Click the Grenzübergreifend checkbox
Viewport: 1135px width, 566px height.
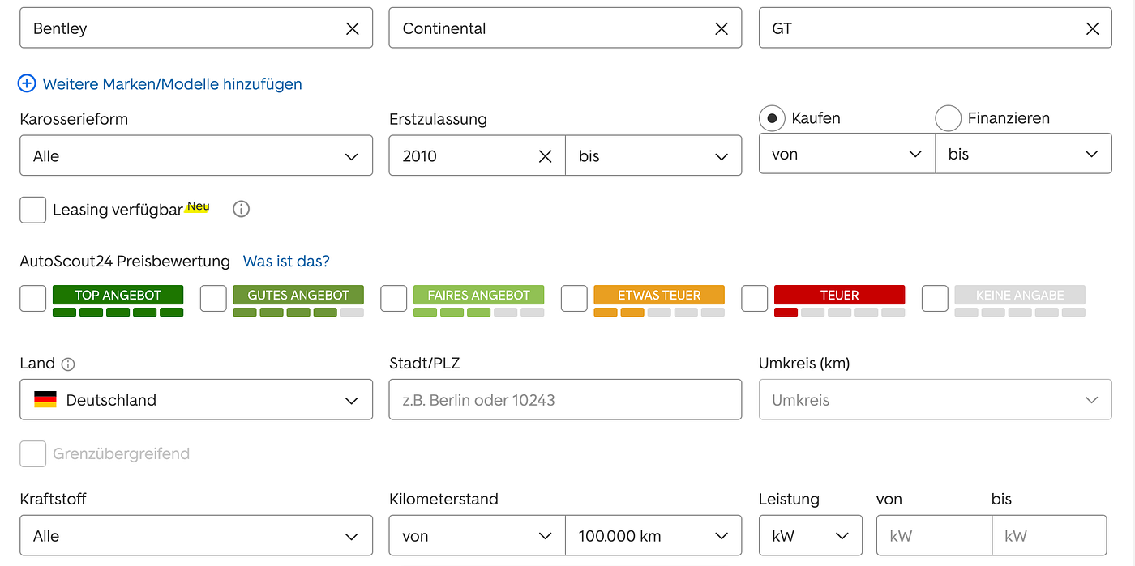click(33, 453)
